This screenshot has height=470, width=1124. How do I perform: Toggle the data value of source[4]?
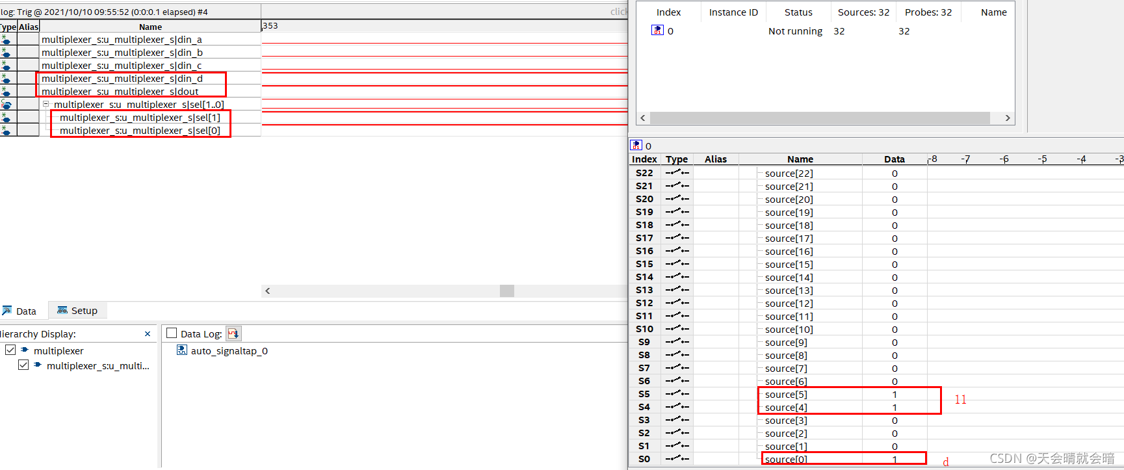click(895, 408)
